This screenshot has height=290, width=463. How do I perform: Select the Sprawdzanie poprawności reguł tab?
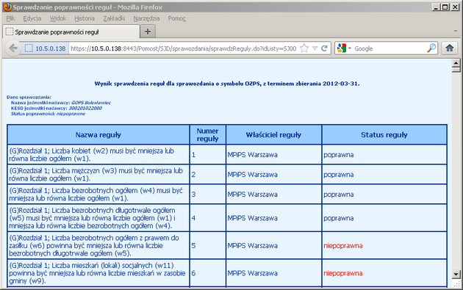click(71, 32)
